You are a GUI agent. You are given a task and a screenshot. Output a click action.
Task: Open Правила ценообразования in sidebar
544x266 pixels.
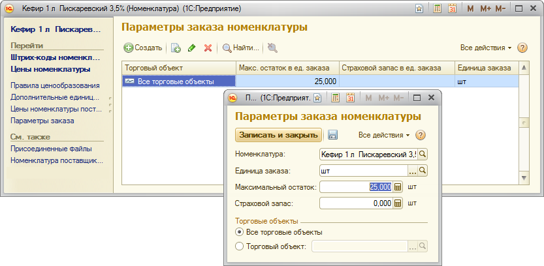(x=55, y=85)
